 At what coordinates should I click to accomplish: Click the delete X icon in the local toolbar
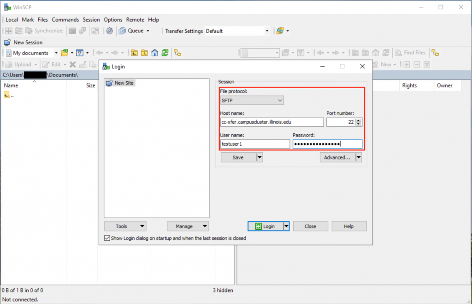72,65
